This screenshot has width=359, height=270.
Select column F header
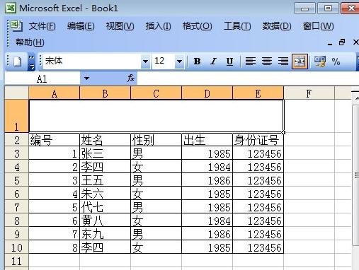click(309, 93)
